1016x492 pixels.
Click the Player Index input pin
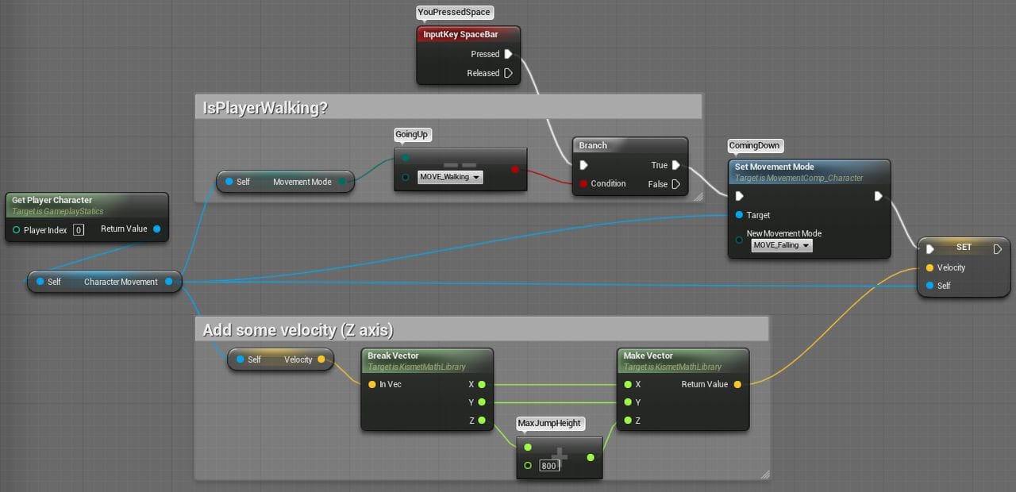coord(16,230)
